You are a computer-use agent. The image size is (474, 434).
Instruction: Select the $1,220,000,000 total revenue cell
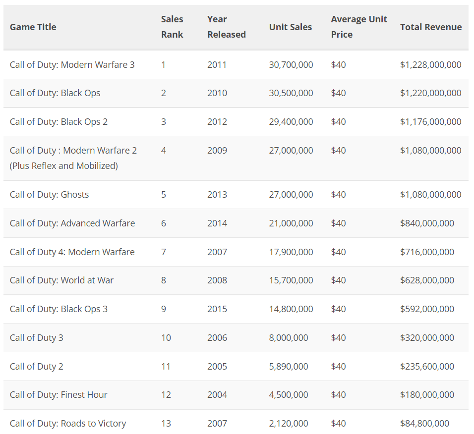(x=430, y=93)
